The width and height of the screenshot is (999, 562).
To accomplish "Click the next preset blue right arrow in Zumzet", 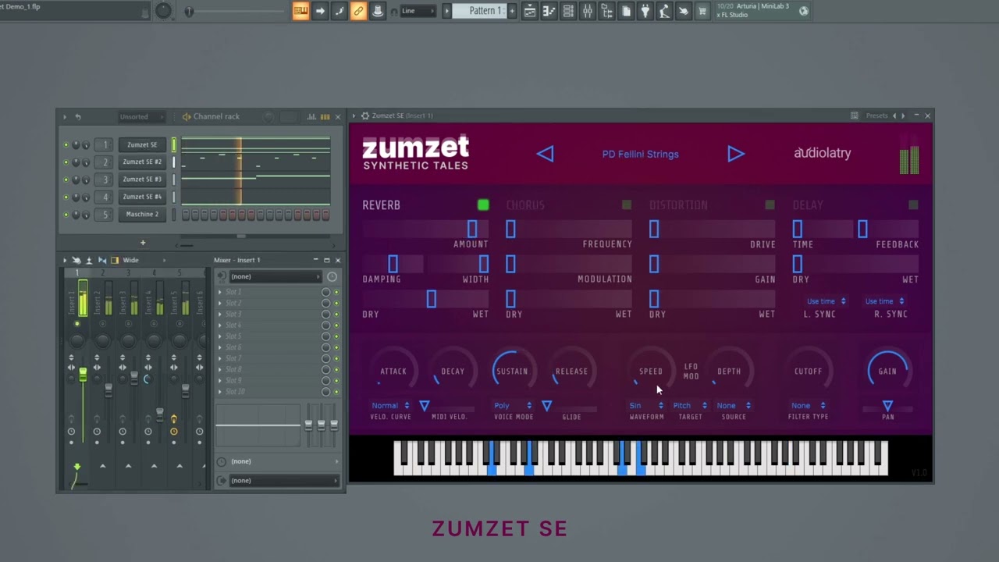I will point(735,154).
